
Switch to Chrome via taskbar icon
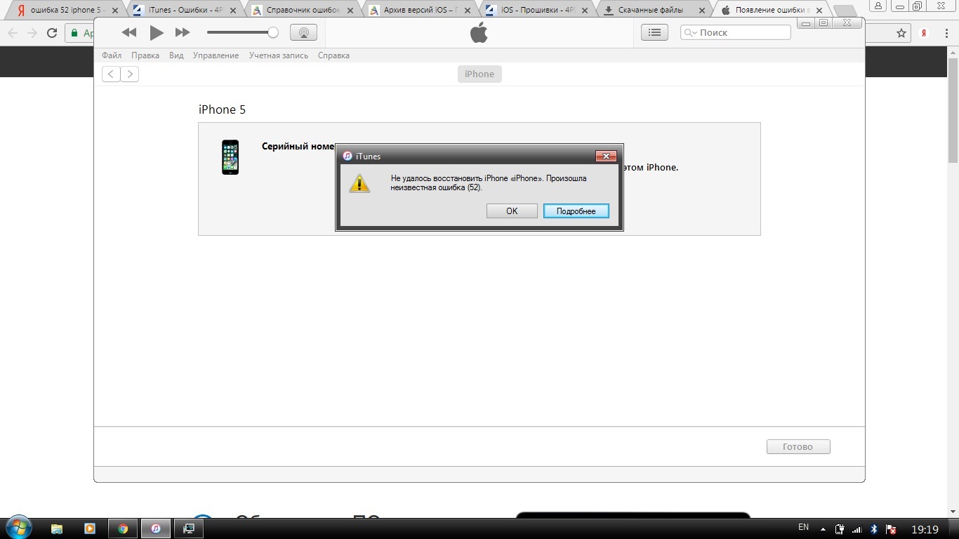(x=123, y=528)
